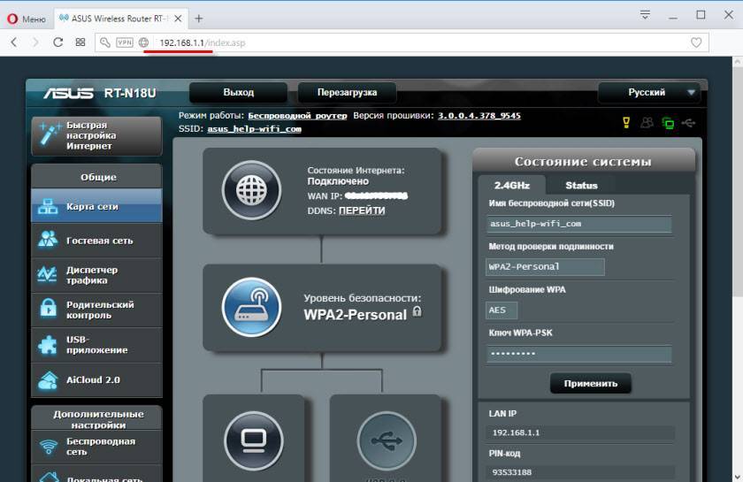Click the firmware version link
Viewport: 743px width, 482px height.
(x=479, y=116)
